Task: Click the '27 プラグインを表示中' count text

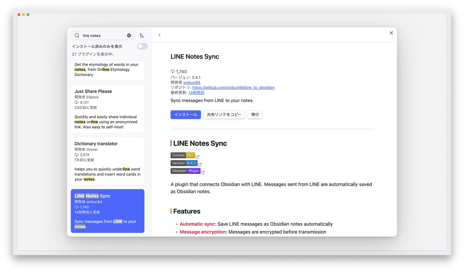Action: pos(93,54)
